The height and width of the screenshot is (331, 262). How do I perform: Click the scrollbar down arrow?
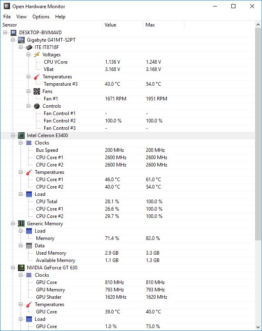tap(258, 327)
